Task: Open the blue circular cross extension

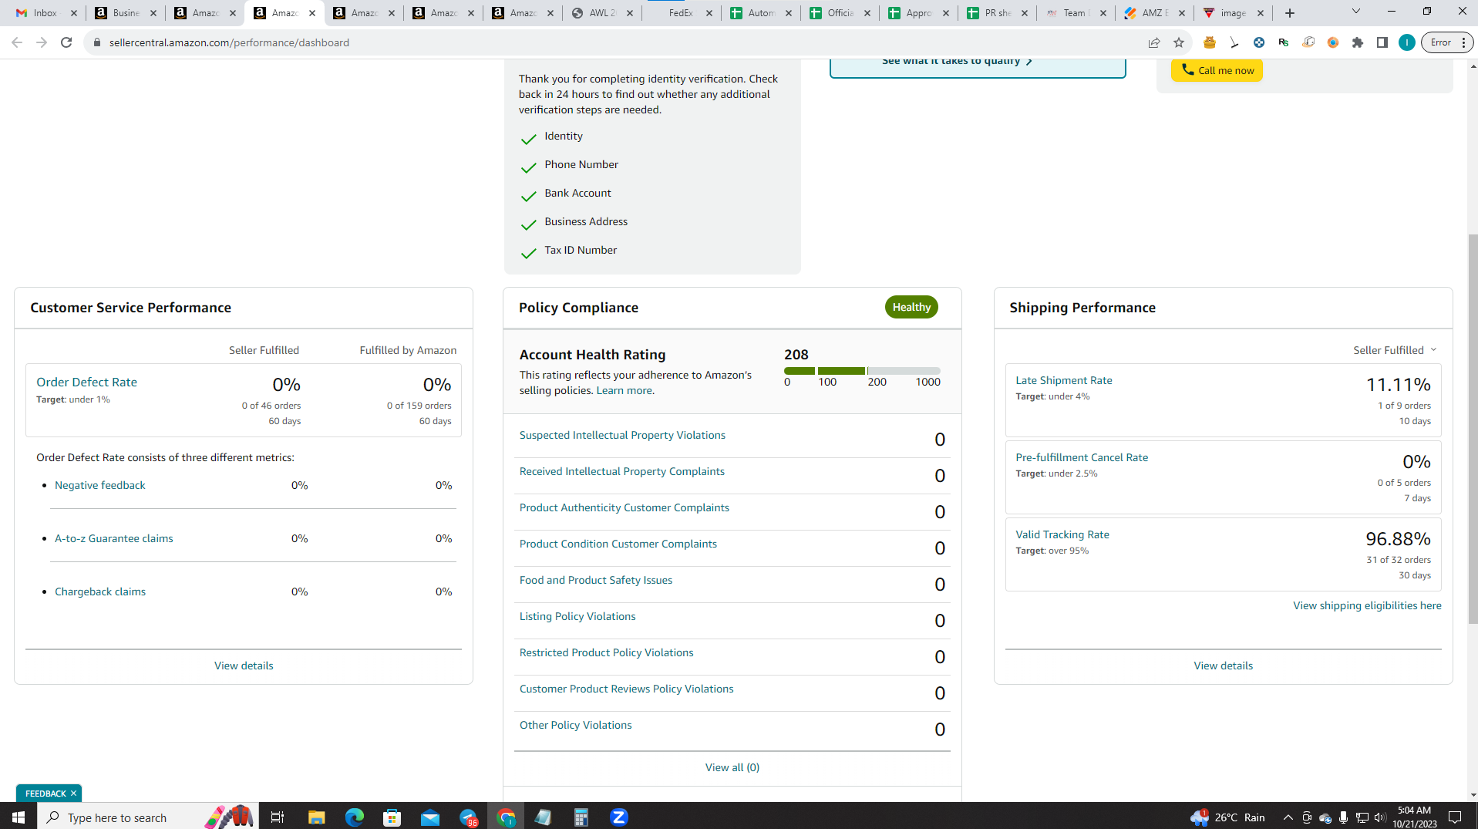Action: pyautogui.click(x=1259, y=42)
